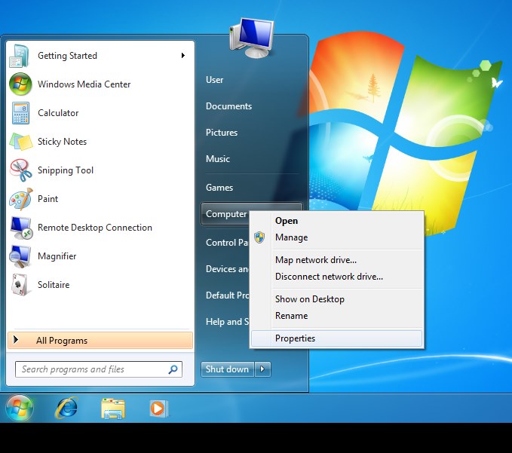Open the Shut down options arrow
Viewport: 512px width, 453px height.
click(262, 369)
